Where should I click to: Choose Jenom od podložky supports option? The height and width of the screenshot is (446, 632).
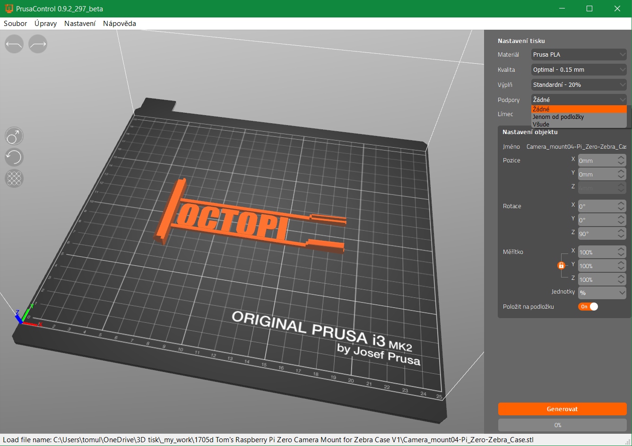tap(579, 117)
